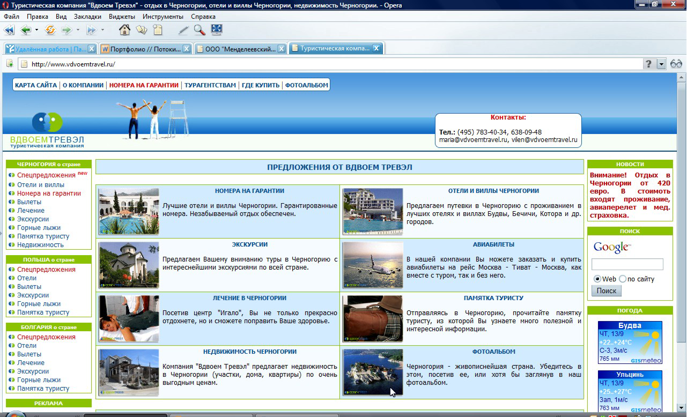Click the airplane thumbnail for Авиабилеты

coord(373,265)
